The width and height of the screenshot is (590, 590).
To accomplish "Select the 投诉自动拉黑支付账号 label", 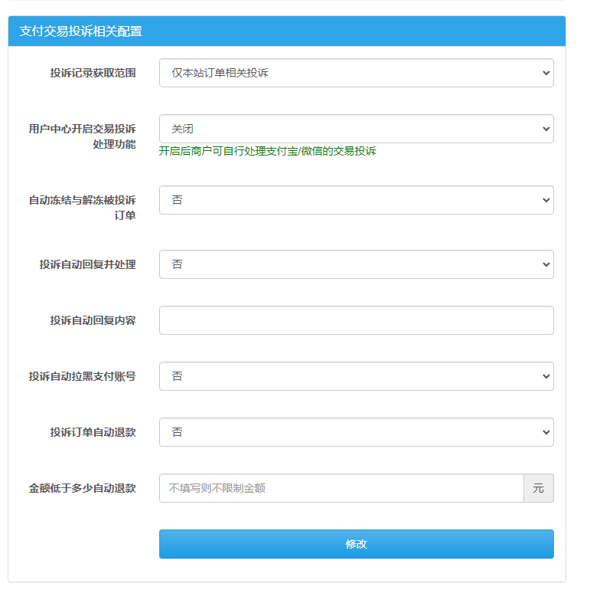I will tap(82, 376).
